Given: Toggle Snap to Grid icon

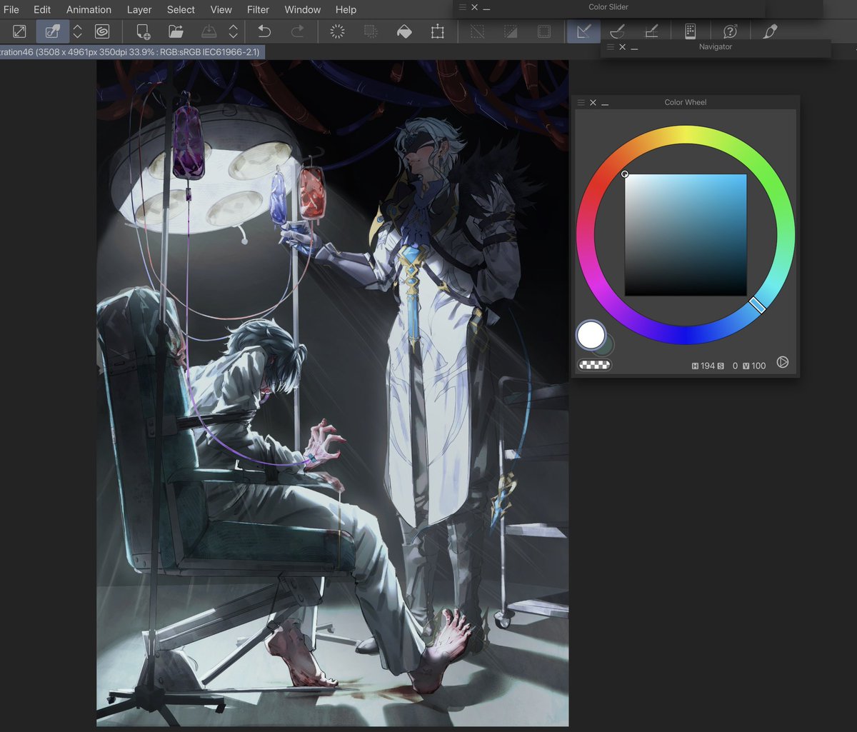Looking at the screenshot, I should pyautogui.click(x=651, y=31).
